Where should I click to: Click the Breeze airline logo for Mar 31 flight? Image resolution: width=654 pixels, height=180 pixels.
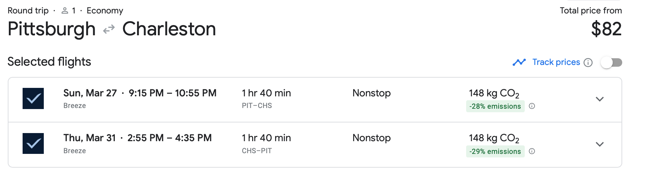pyautogui.click(x=33, y=144)
